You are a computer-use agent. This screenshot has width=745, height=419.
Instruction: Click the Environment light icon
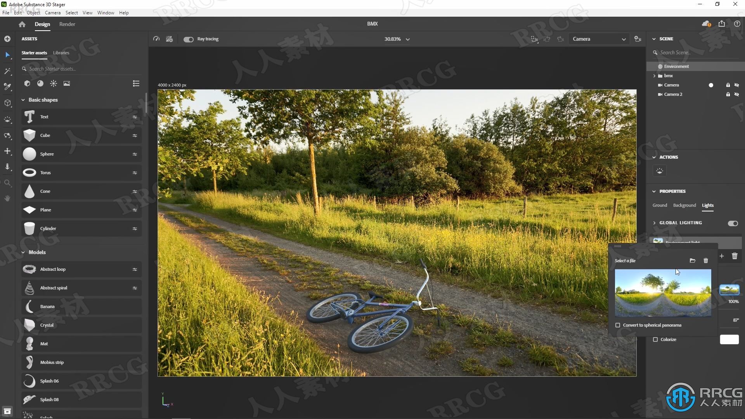(x=658, y=241)
